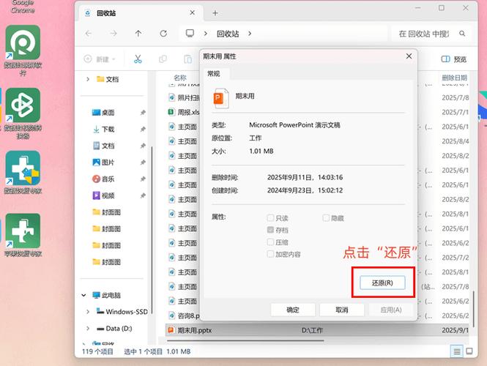Image resolution: width=487 pixels, height=366 pixels.
Task: Click 回收站 in address breadcrumb
Action: [228, 34]
